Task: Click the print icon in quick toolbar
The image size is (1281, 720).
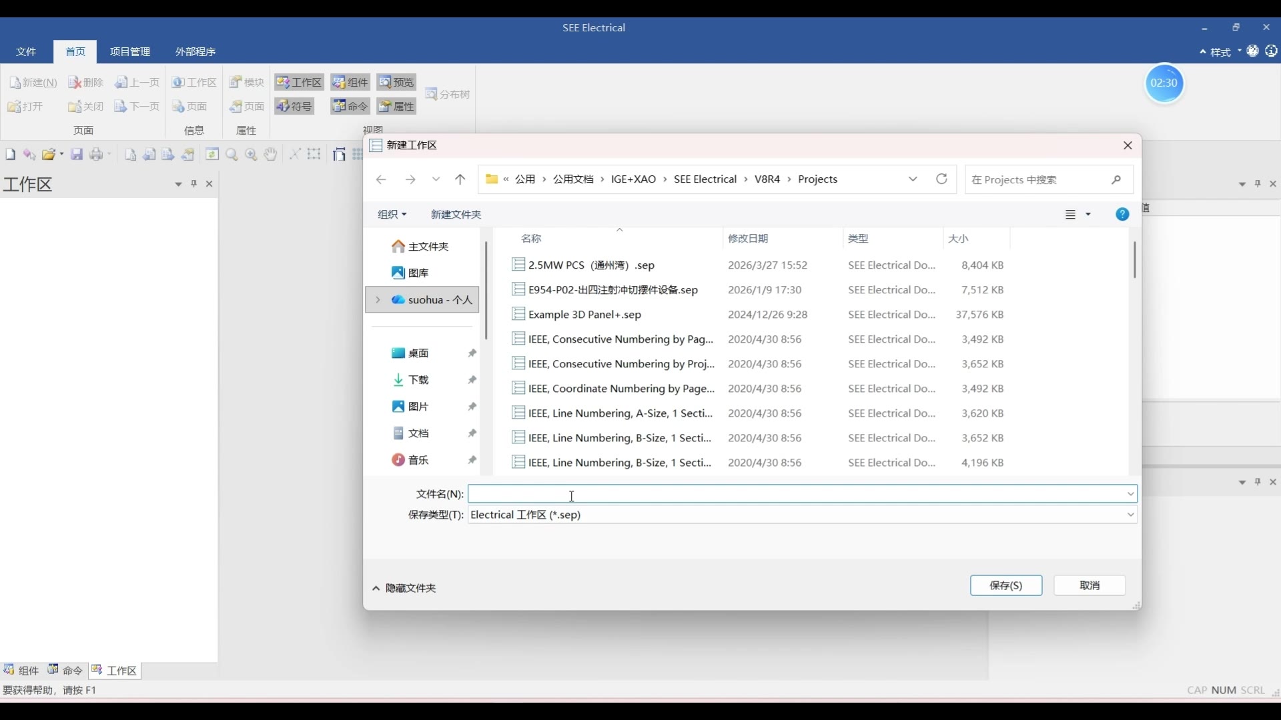Action: tap(97, 155)
